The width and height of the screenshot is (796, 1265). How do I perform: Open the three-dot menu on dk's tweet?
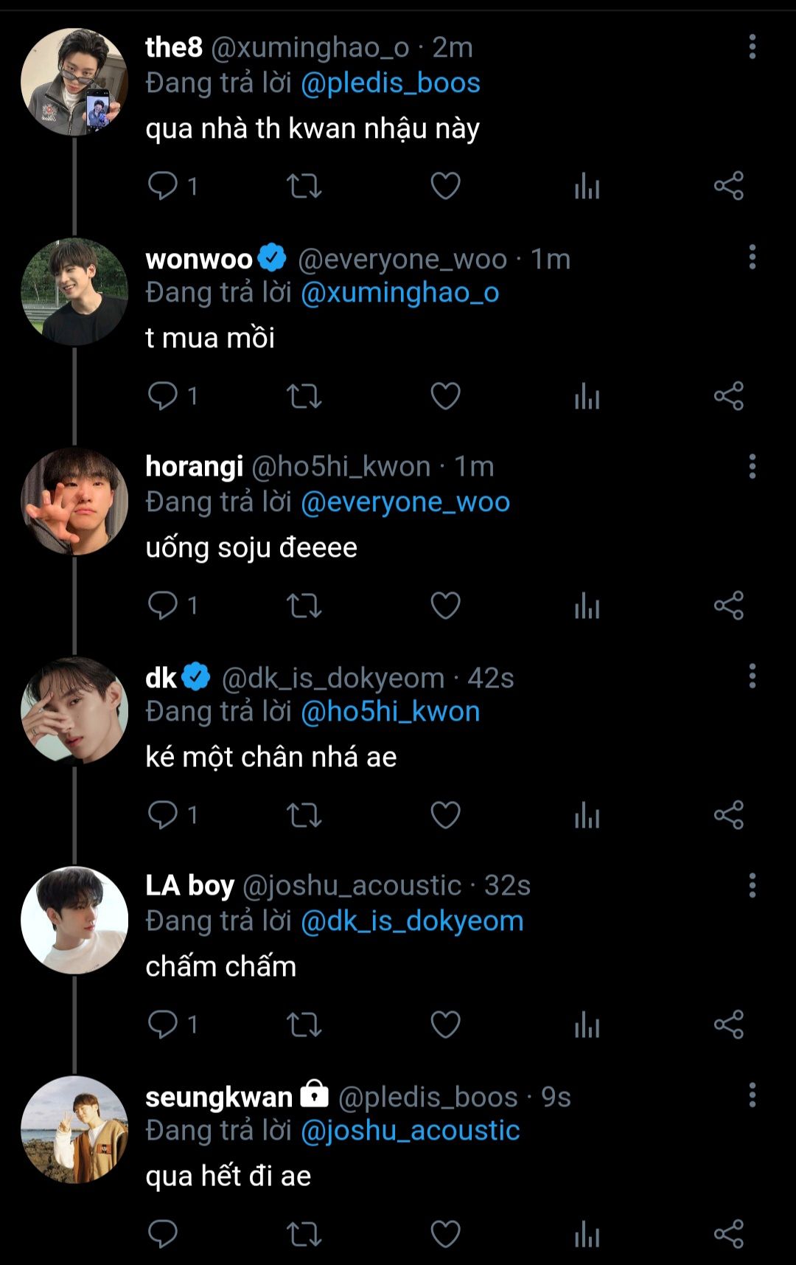click(x=752, y=676)
